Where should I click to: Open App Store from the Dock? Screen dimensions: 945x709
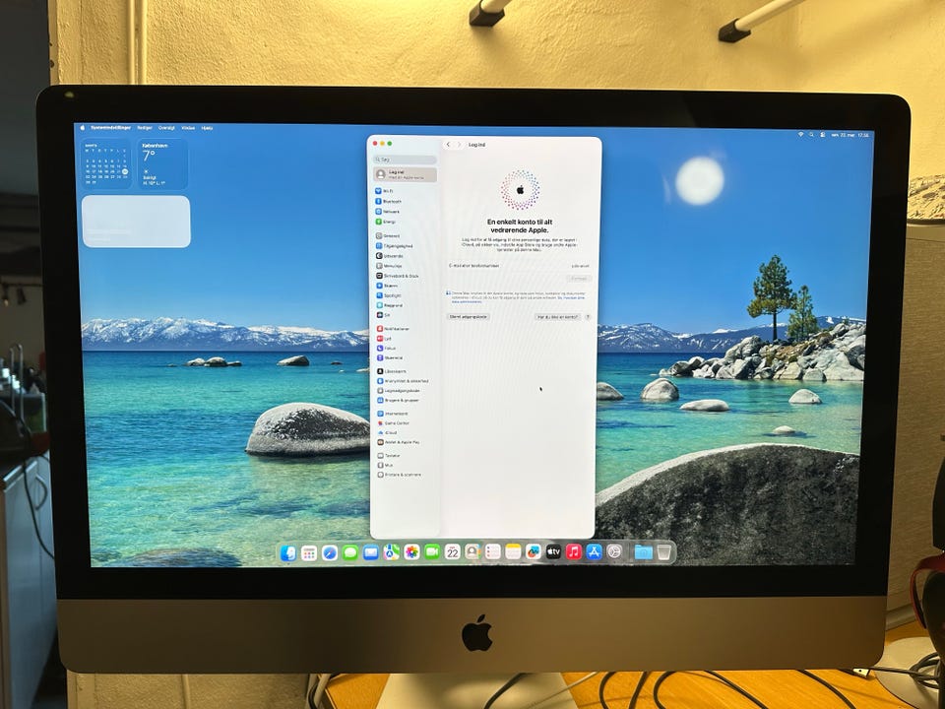[594, 552]
